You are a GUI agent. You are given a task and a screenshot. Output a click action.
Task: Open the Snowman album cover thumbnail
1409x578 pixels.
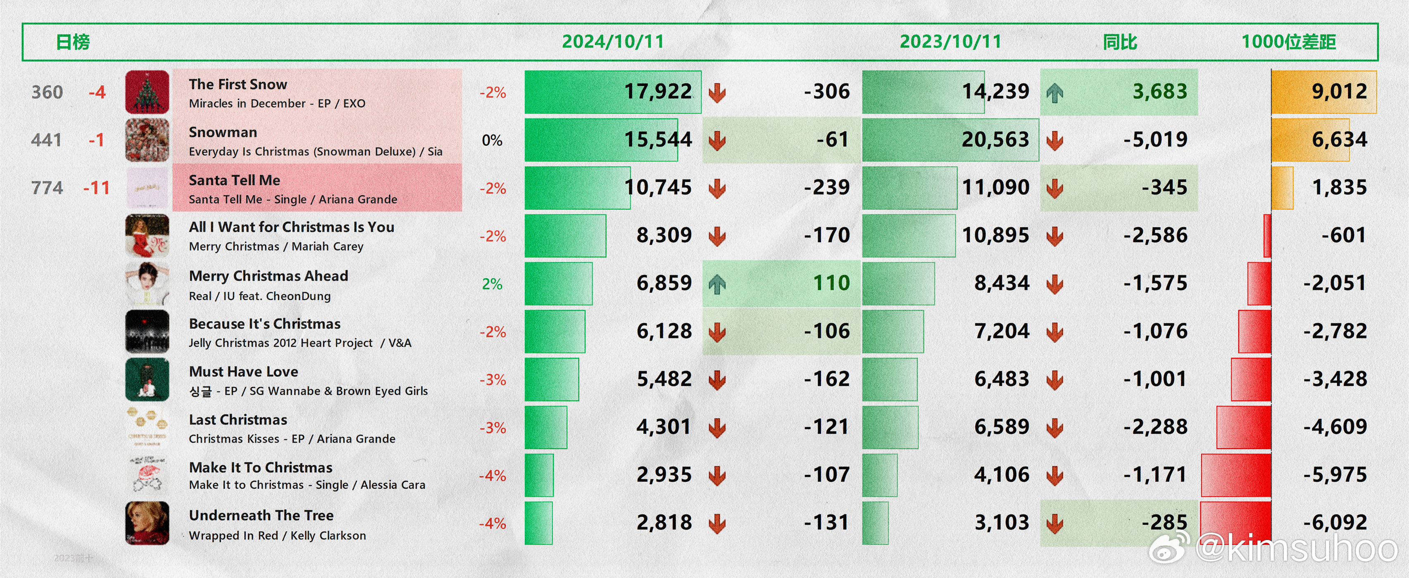coord(147,140)
